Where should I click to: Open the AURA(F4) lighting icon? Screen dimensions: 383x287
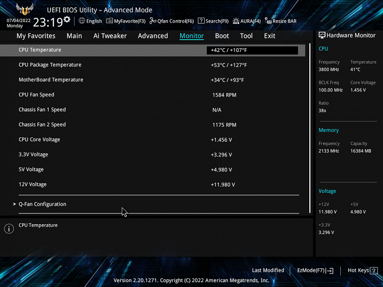point(236,21)
